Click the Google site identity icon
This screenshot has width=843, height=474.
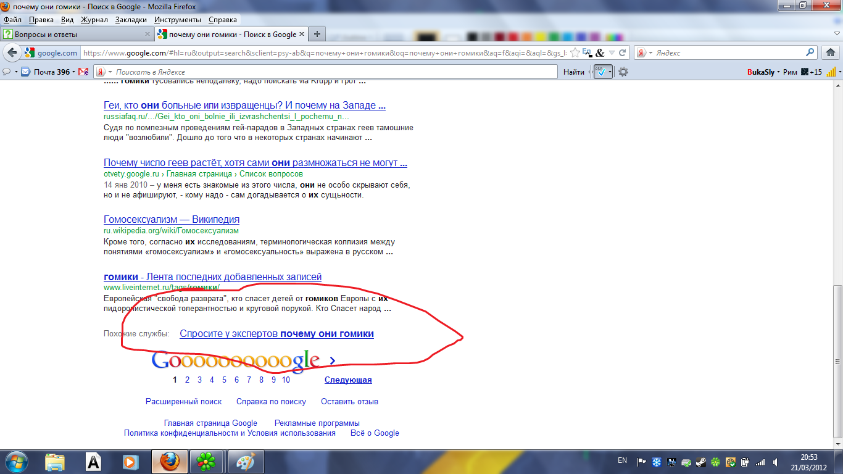point(30,53)
